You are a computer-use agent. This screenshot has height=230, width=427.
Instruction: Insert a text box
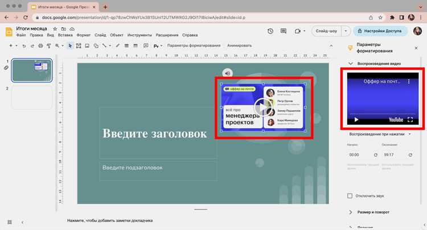pos(79,46)
